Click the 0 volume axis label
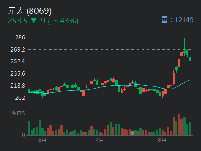This screenshot has height=151, width=201. [23, 135]
